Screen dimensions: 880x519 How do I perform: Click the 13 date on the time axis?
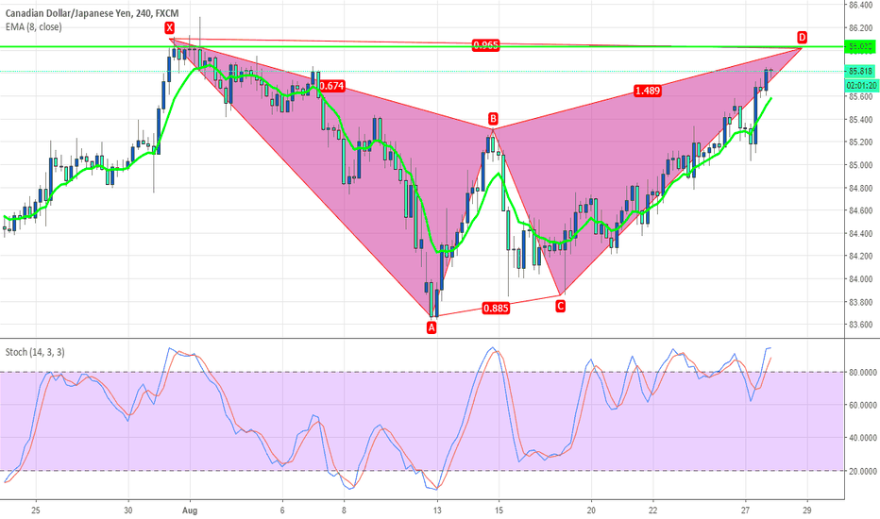[x=437, y=510]
